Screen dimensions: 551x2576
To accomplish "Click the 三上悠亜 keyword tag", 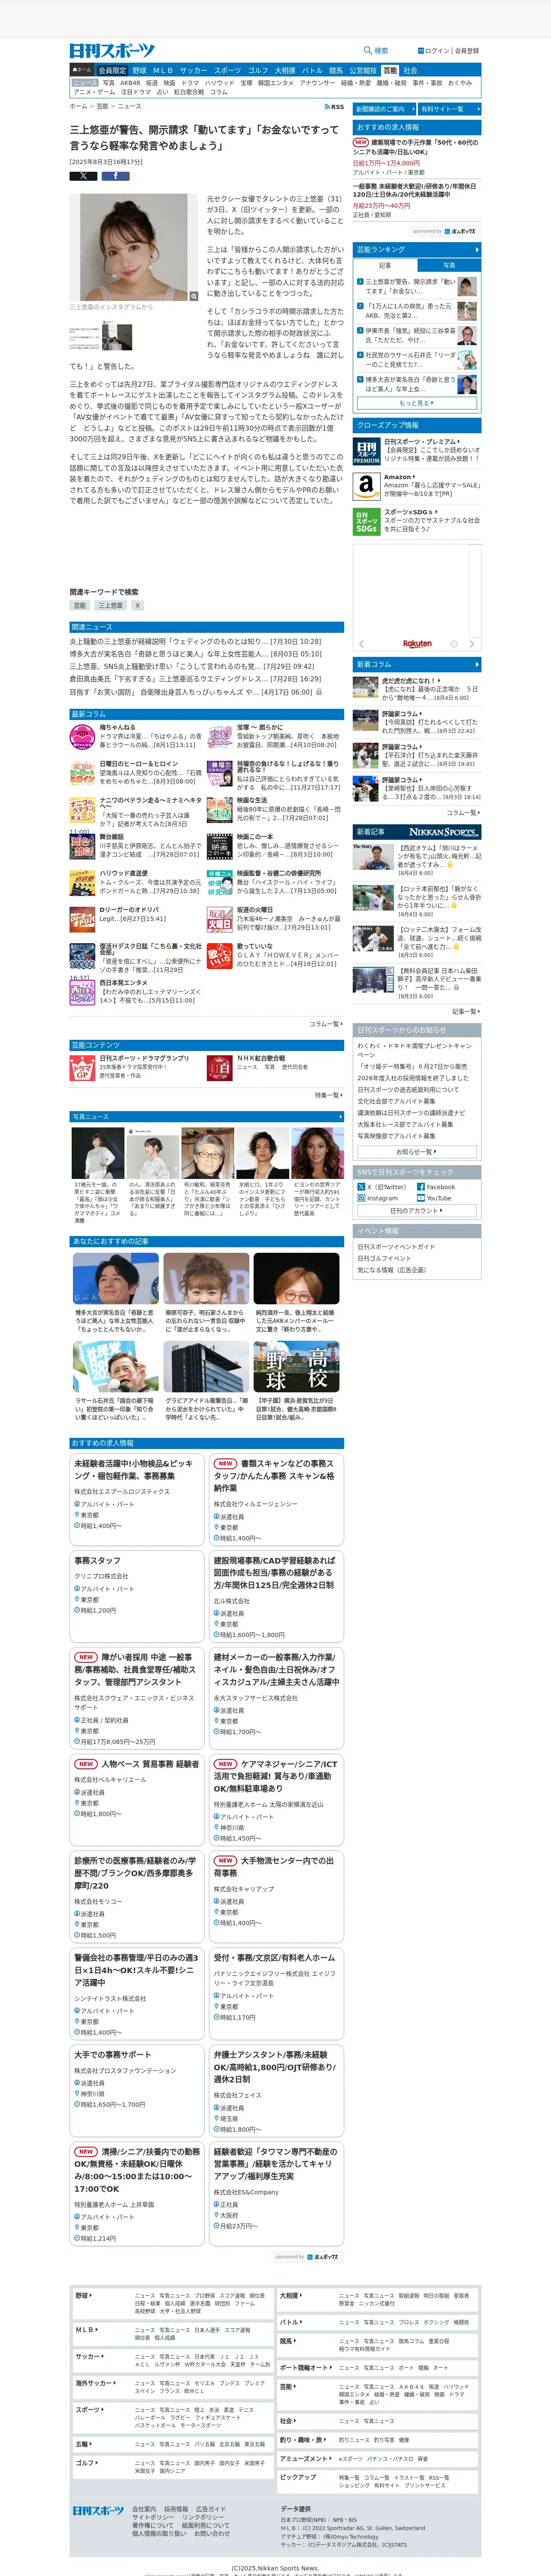I will (x=110, y=605).
